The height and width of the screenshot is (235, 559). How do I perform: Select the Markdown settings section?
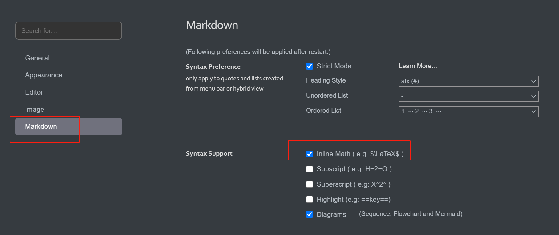[x=41, y=126]
